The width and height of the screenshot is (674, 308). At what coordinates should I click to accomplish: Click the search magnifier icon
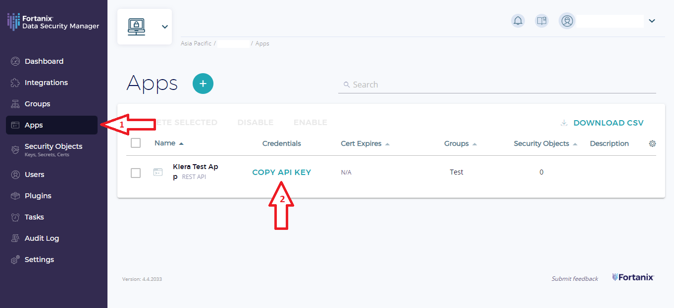(347, 85)
